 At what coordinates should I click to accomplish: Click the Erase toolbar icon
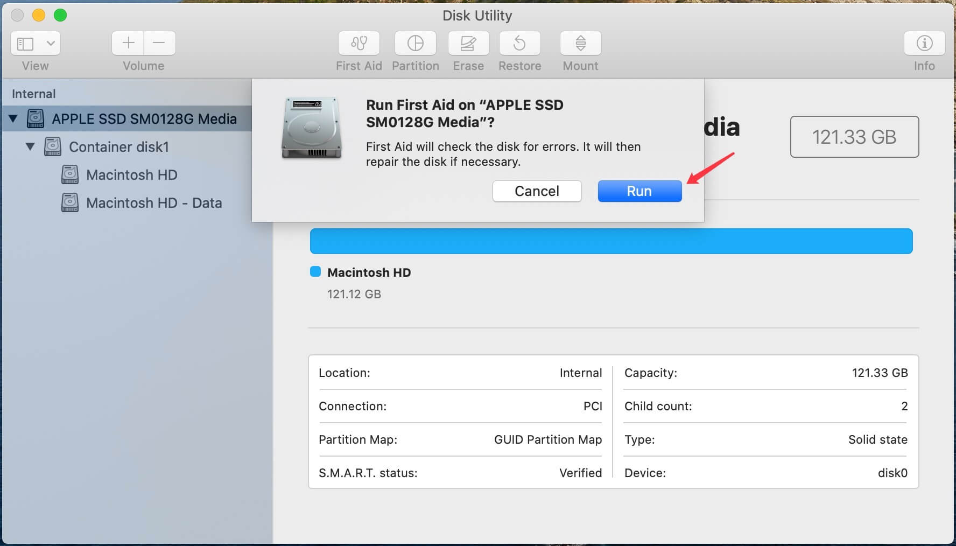point(468,43)
